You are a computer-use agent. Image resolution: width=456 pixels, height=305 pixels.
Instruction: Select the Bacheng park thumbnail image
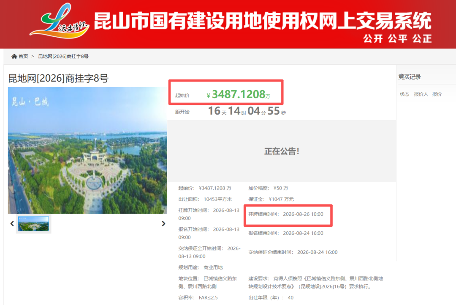tap(33, 224)
